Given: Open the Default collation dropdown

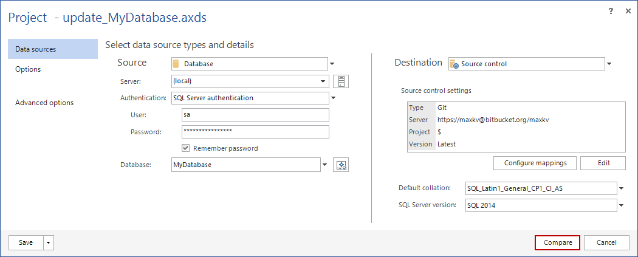Looking at the screenshot, I should 621,188.
